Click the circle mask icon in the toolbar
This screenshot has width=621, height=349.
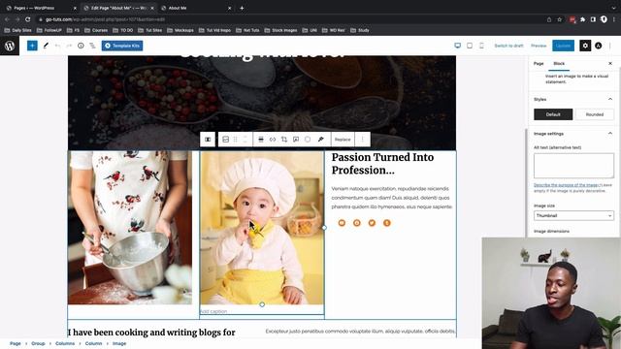pos(308,140)
